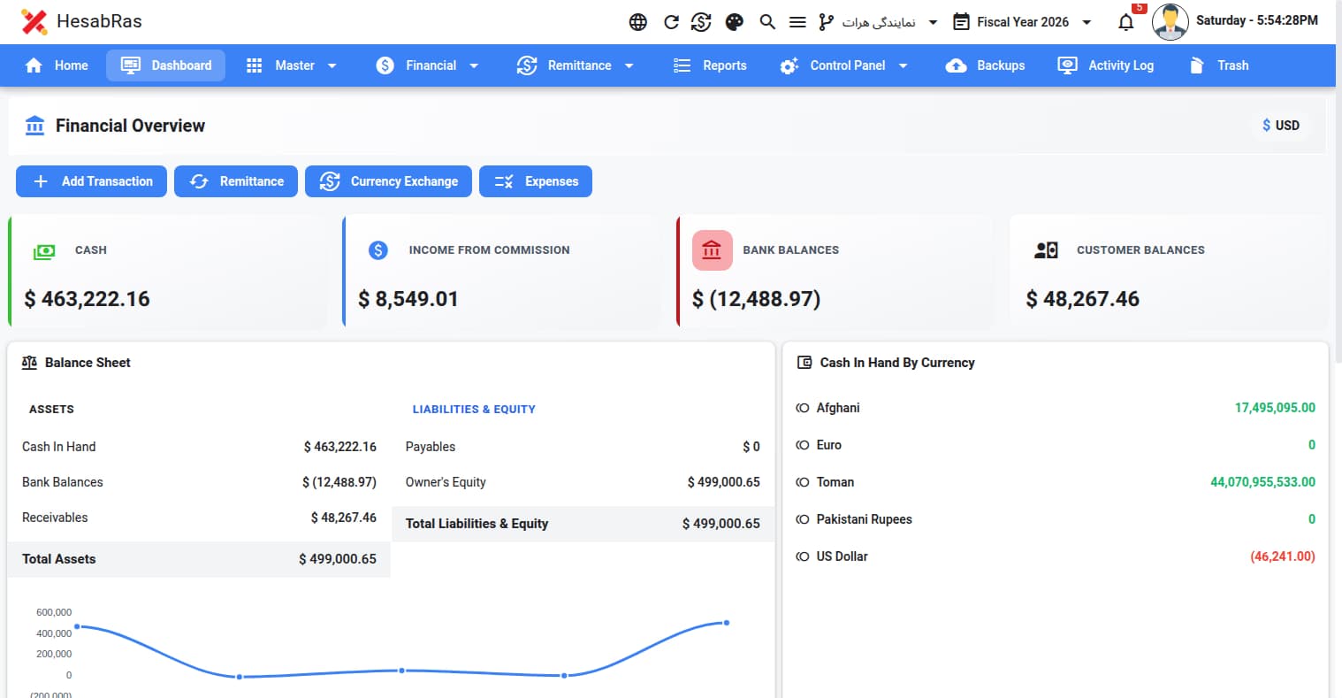Viewport: 1342px width, 698px height.
Task: Open the Fiscal Year 2026 dropdown
Action: (1023, 22)
